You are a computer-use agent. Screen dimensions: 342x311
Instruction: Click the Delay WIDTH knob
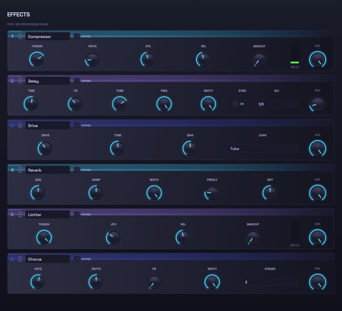tap(208, 104)
